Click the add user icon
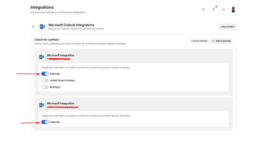The width and height of the screenshot is (267, 144). 203,9
